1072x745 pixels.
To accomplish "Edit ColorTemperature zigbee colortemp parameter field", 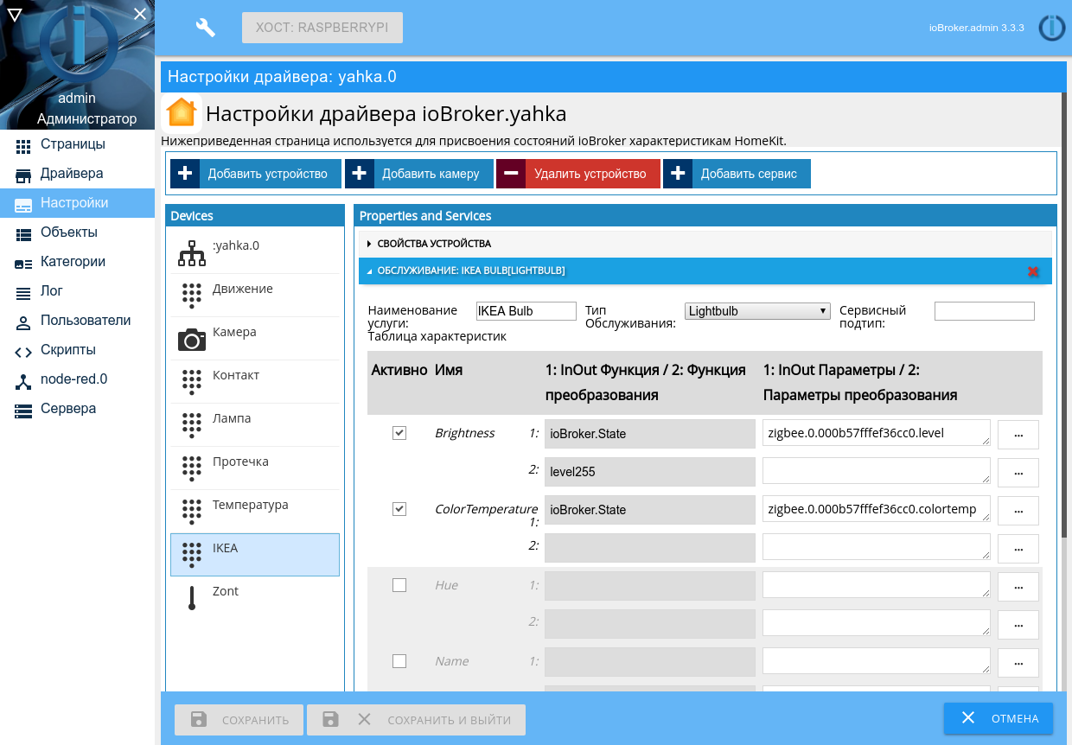I will (877, 509).
